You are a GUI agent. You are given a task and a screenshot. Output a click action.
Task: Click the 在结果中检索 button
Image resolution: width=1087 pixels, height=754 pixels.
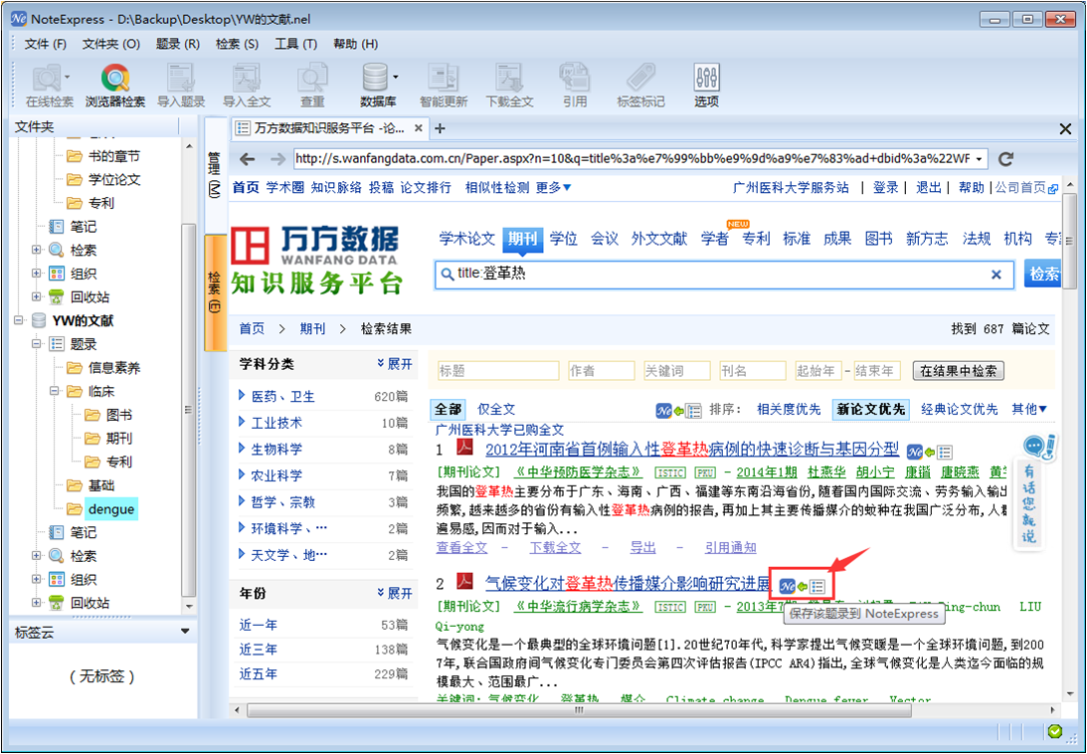pyautogui.click(x=958, y=371)
